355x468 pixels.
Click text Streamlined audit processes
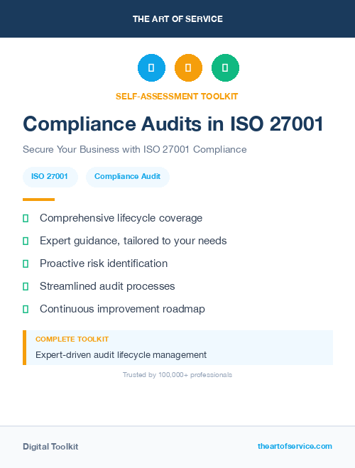107,286
